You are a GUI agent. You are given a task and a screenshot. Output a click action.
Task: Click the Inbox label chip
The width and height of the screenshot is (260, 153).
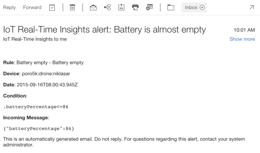coord(194,8)
